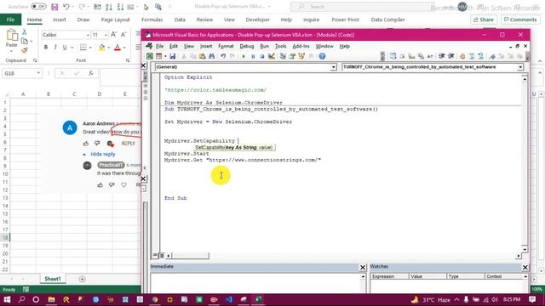The height and width of the screenshot is (306, 545).
Task: Toggle like on Aaron Andrews comment
Action: [86, 144]
